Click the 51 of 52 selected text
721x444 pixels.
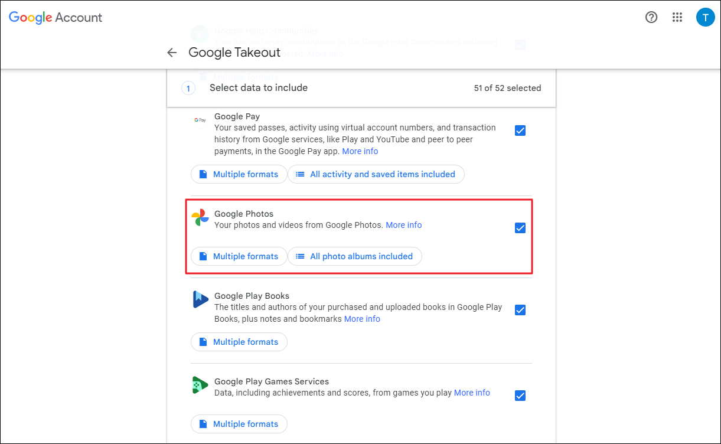pos(507,88)
